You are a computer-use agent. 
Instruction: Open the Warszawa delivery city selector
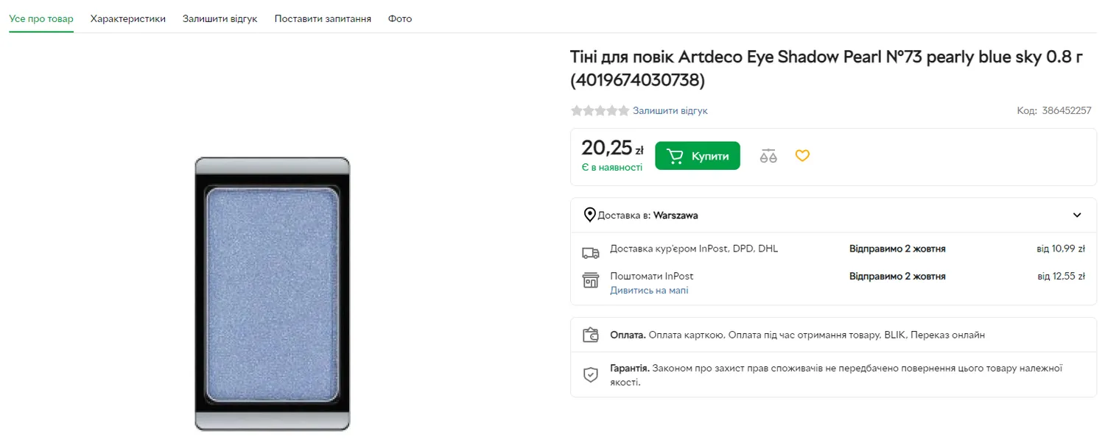676,216
